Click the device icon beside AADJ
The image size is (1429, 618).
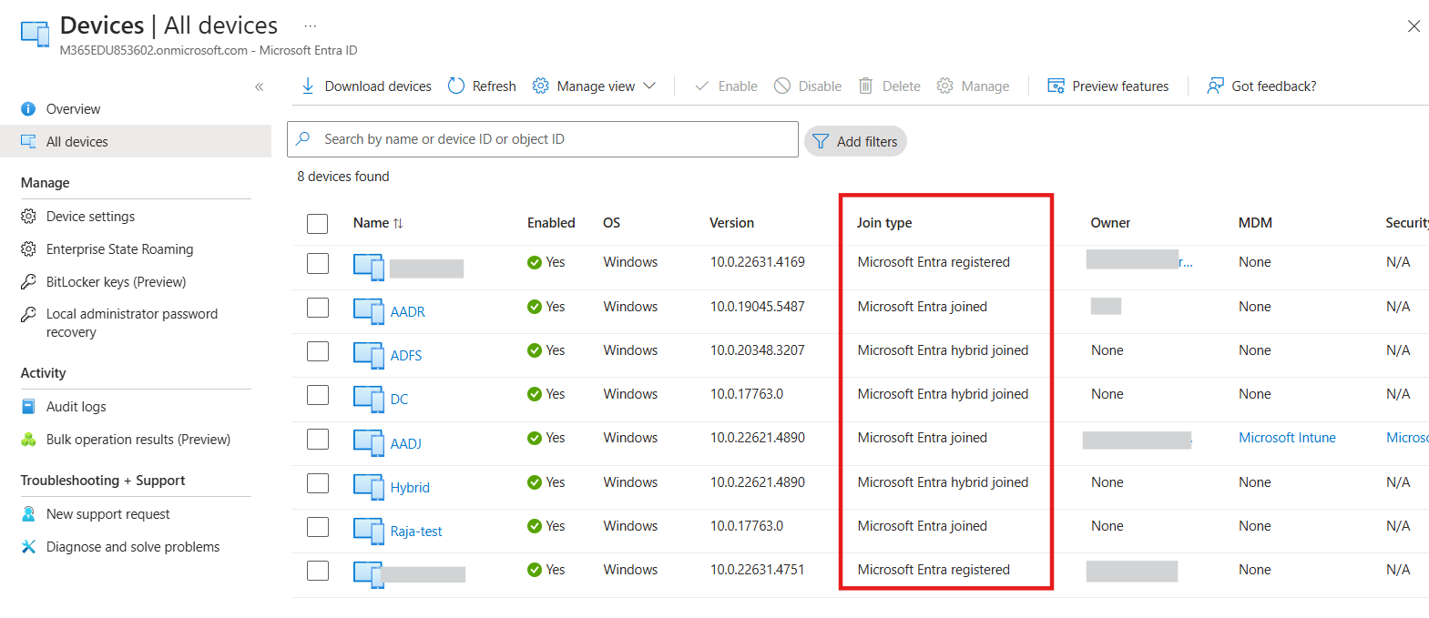tap(369, 443)
